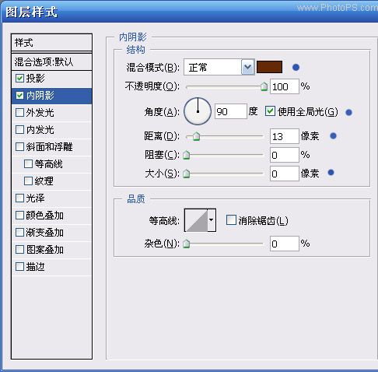Uncheck the 投影 drop shadow checkbox
Screen dimensions: 378x372
19,79
